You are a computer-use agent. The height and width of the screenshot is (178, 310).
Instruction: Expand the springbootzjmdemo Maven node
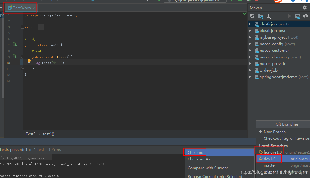click(x=250, y=77)
